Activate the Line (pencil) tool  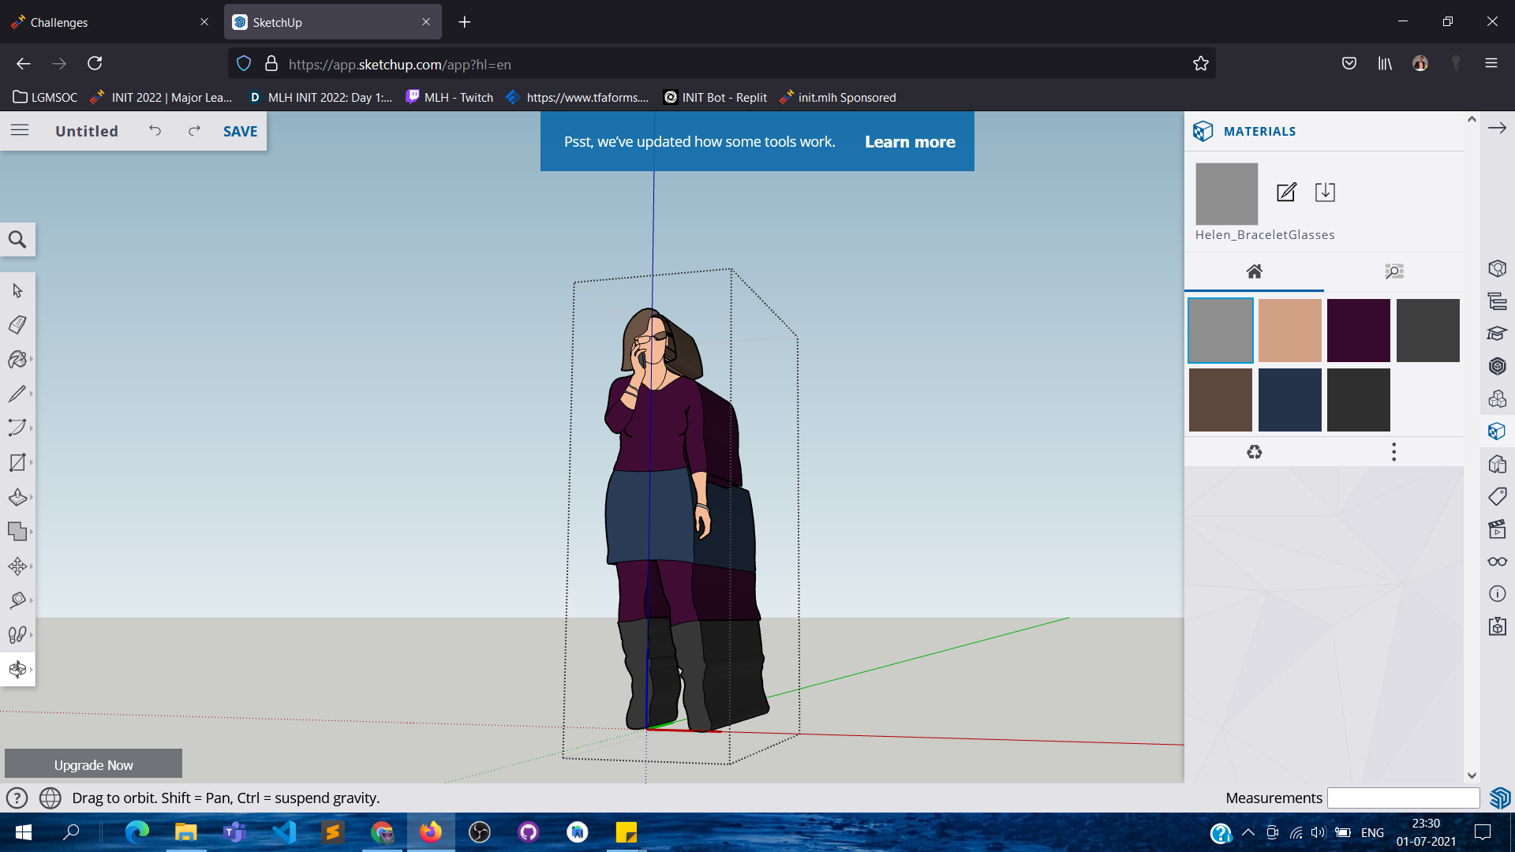point(17,394)
